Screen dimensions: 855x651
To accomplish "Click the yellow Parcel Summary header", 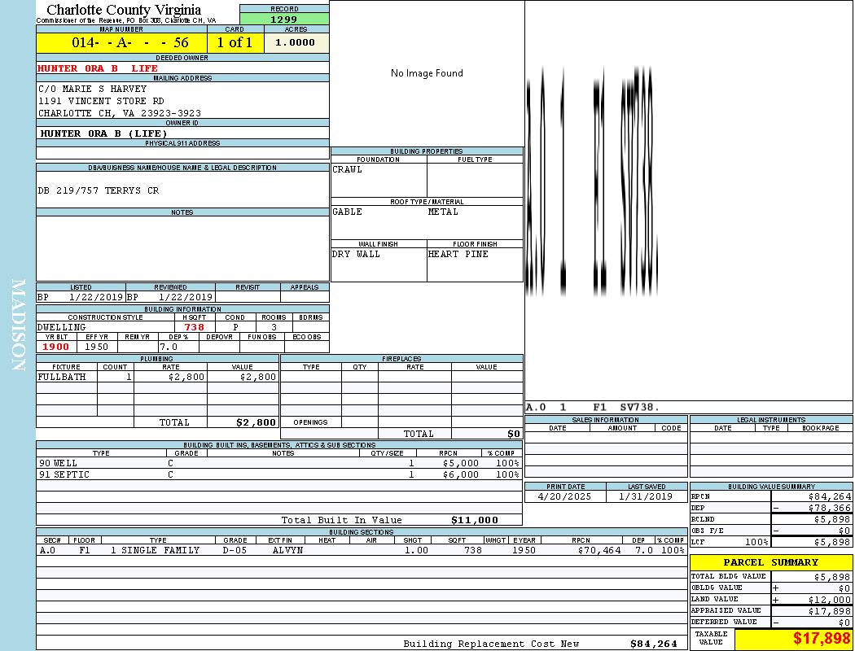I will tap(770, 562).
